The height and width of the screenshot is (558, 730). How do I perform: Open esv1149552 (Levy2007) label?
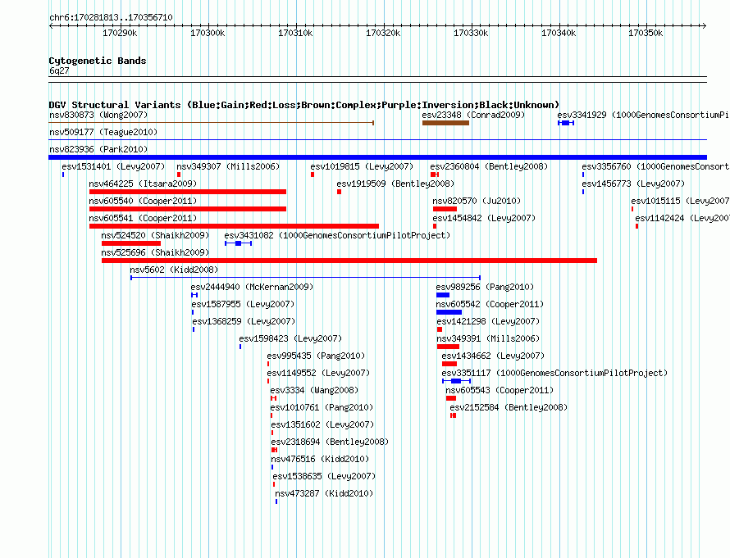(x=318, y=373)
